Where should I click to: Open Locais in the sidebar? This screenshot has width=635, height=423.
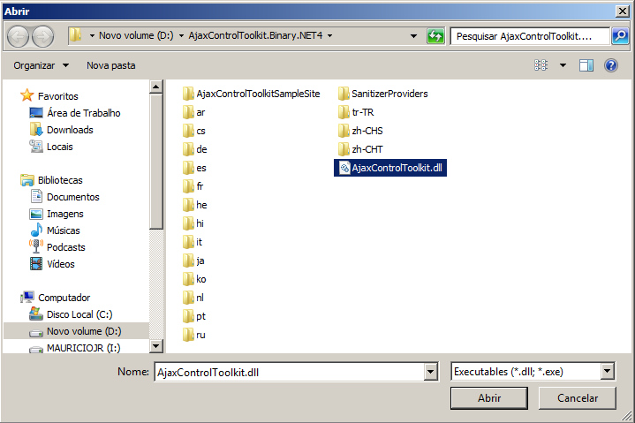[x=51, y=147]
